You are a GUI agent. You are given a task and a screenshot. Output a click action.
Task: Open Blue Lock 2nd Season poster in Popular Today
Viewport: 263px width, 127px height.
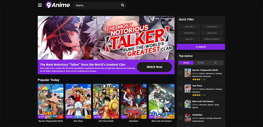point(162,101)
